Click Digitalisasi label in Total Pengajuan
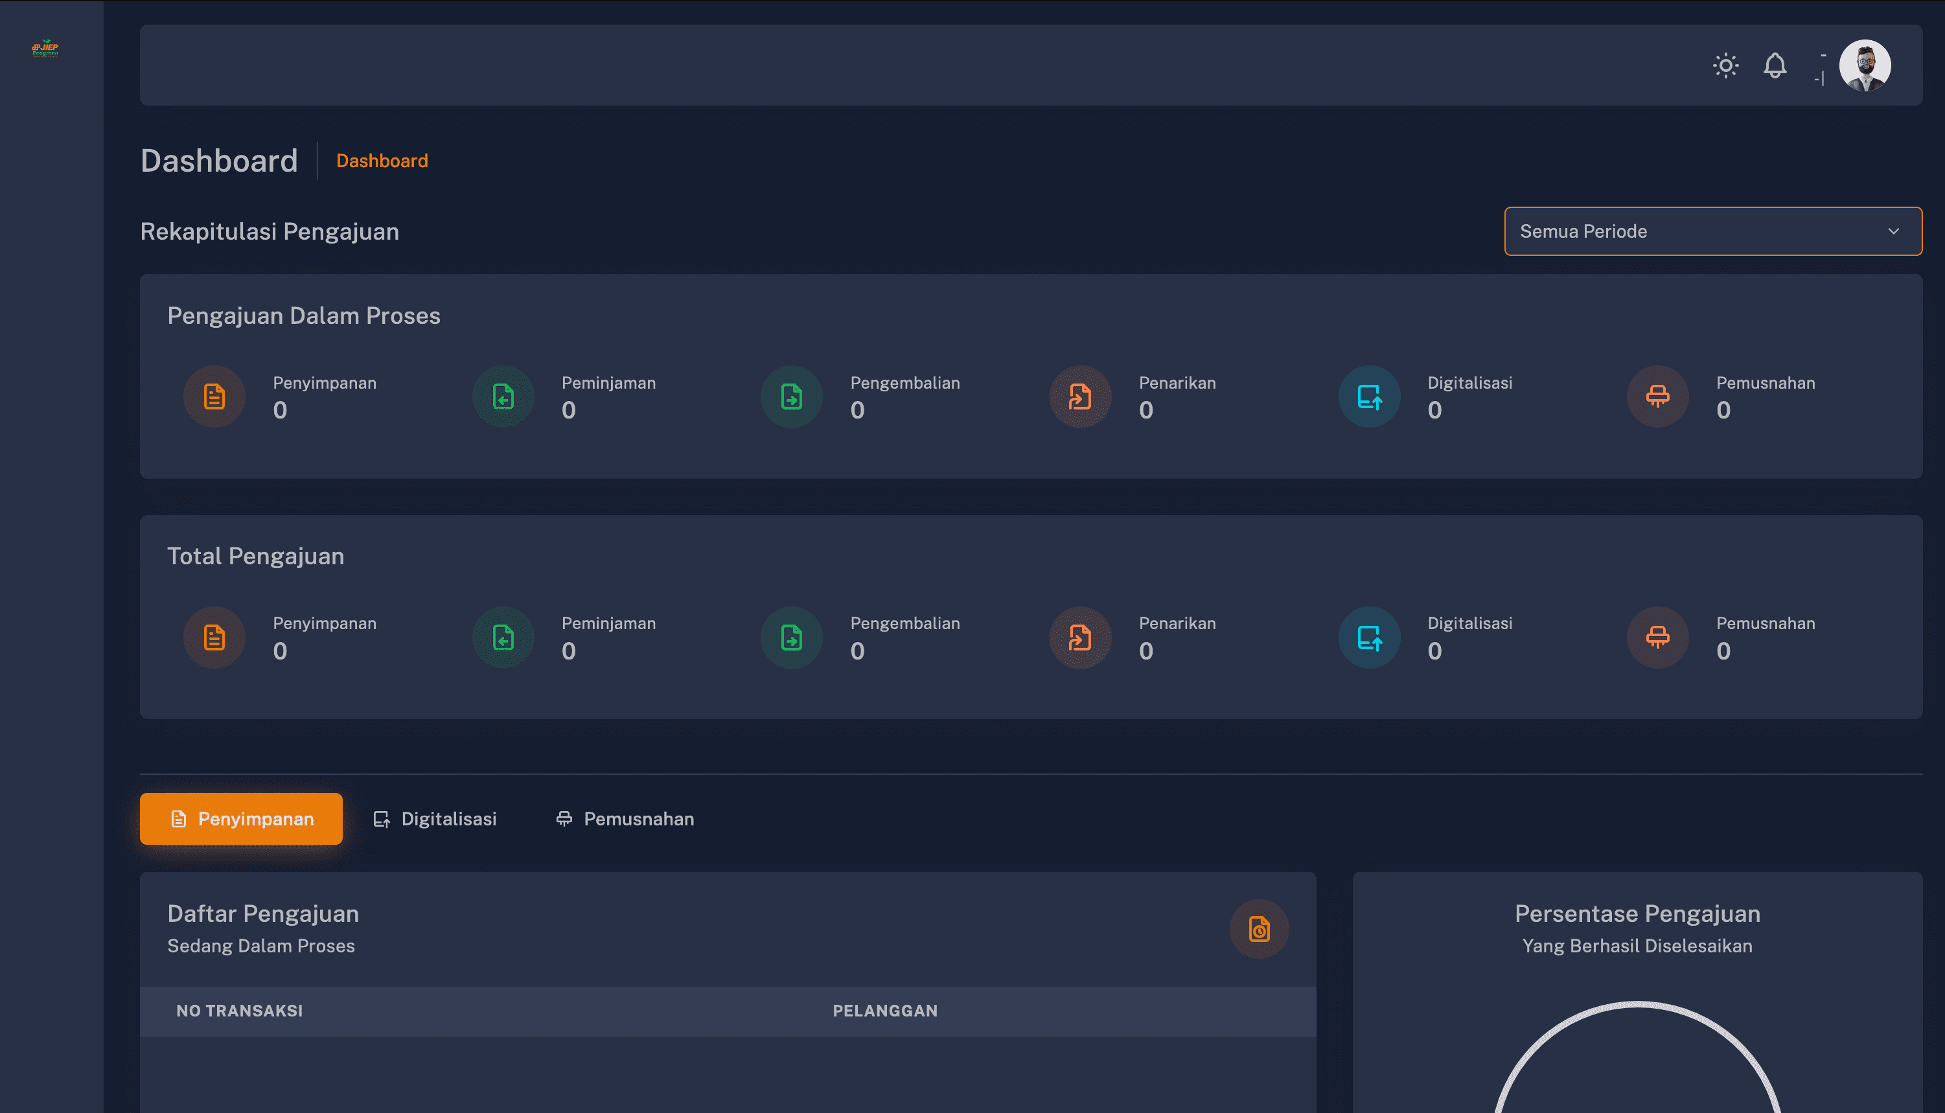 pyautogui.click(x=1469, y=623)
